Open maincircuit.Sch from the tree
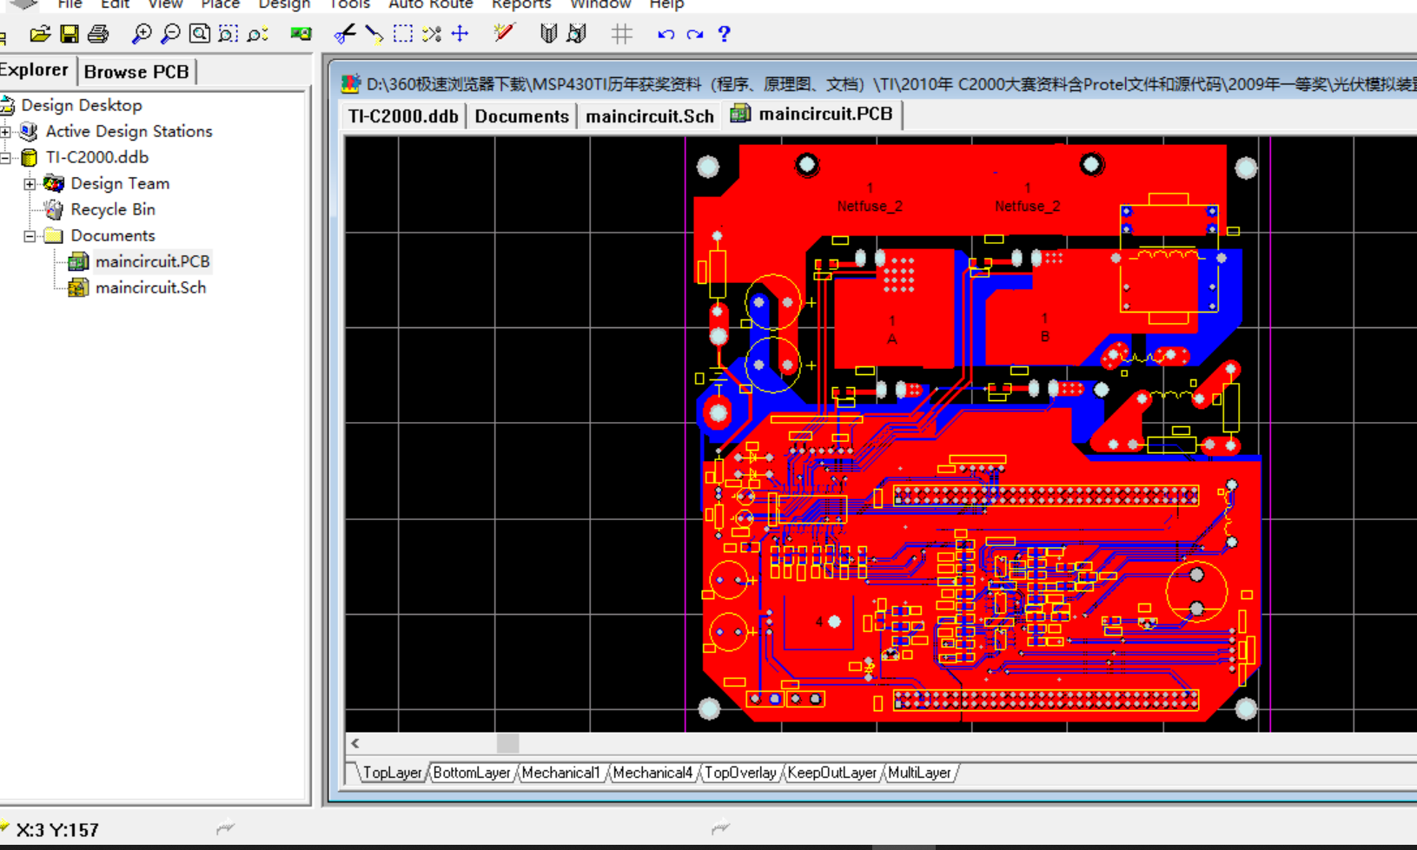Screen dimensions: 1417x850 point(150,287)
